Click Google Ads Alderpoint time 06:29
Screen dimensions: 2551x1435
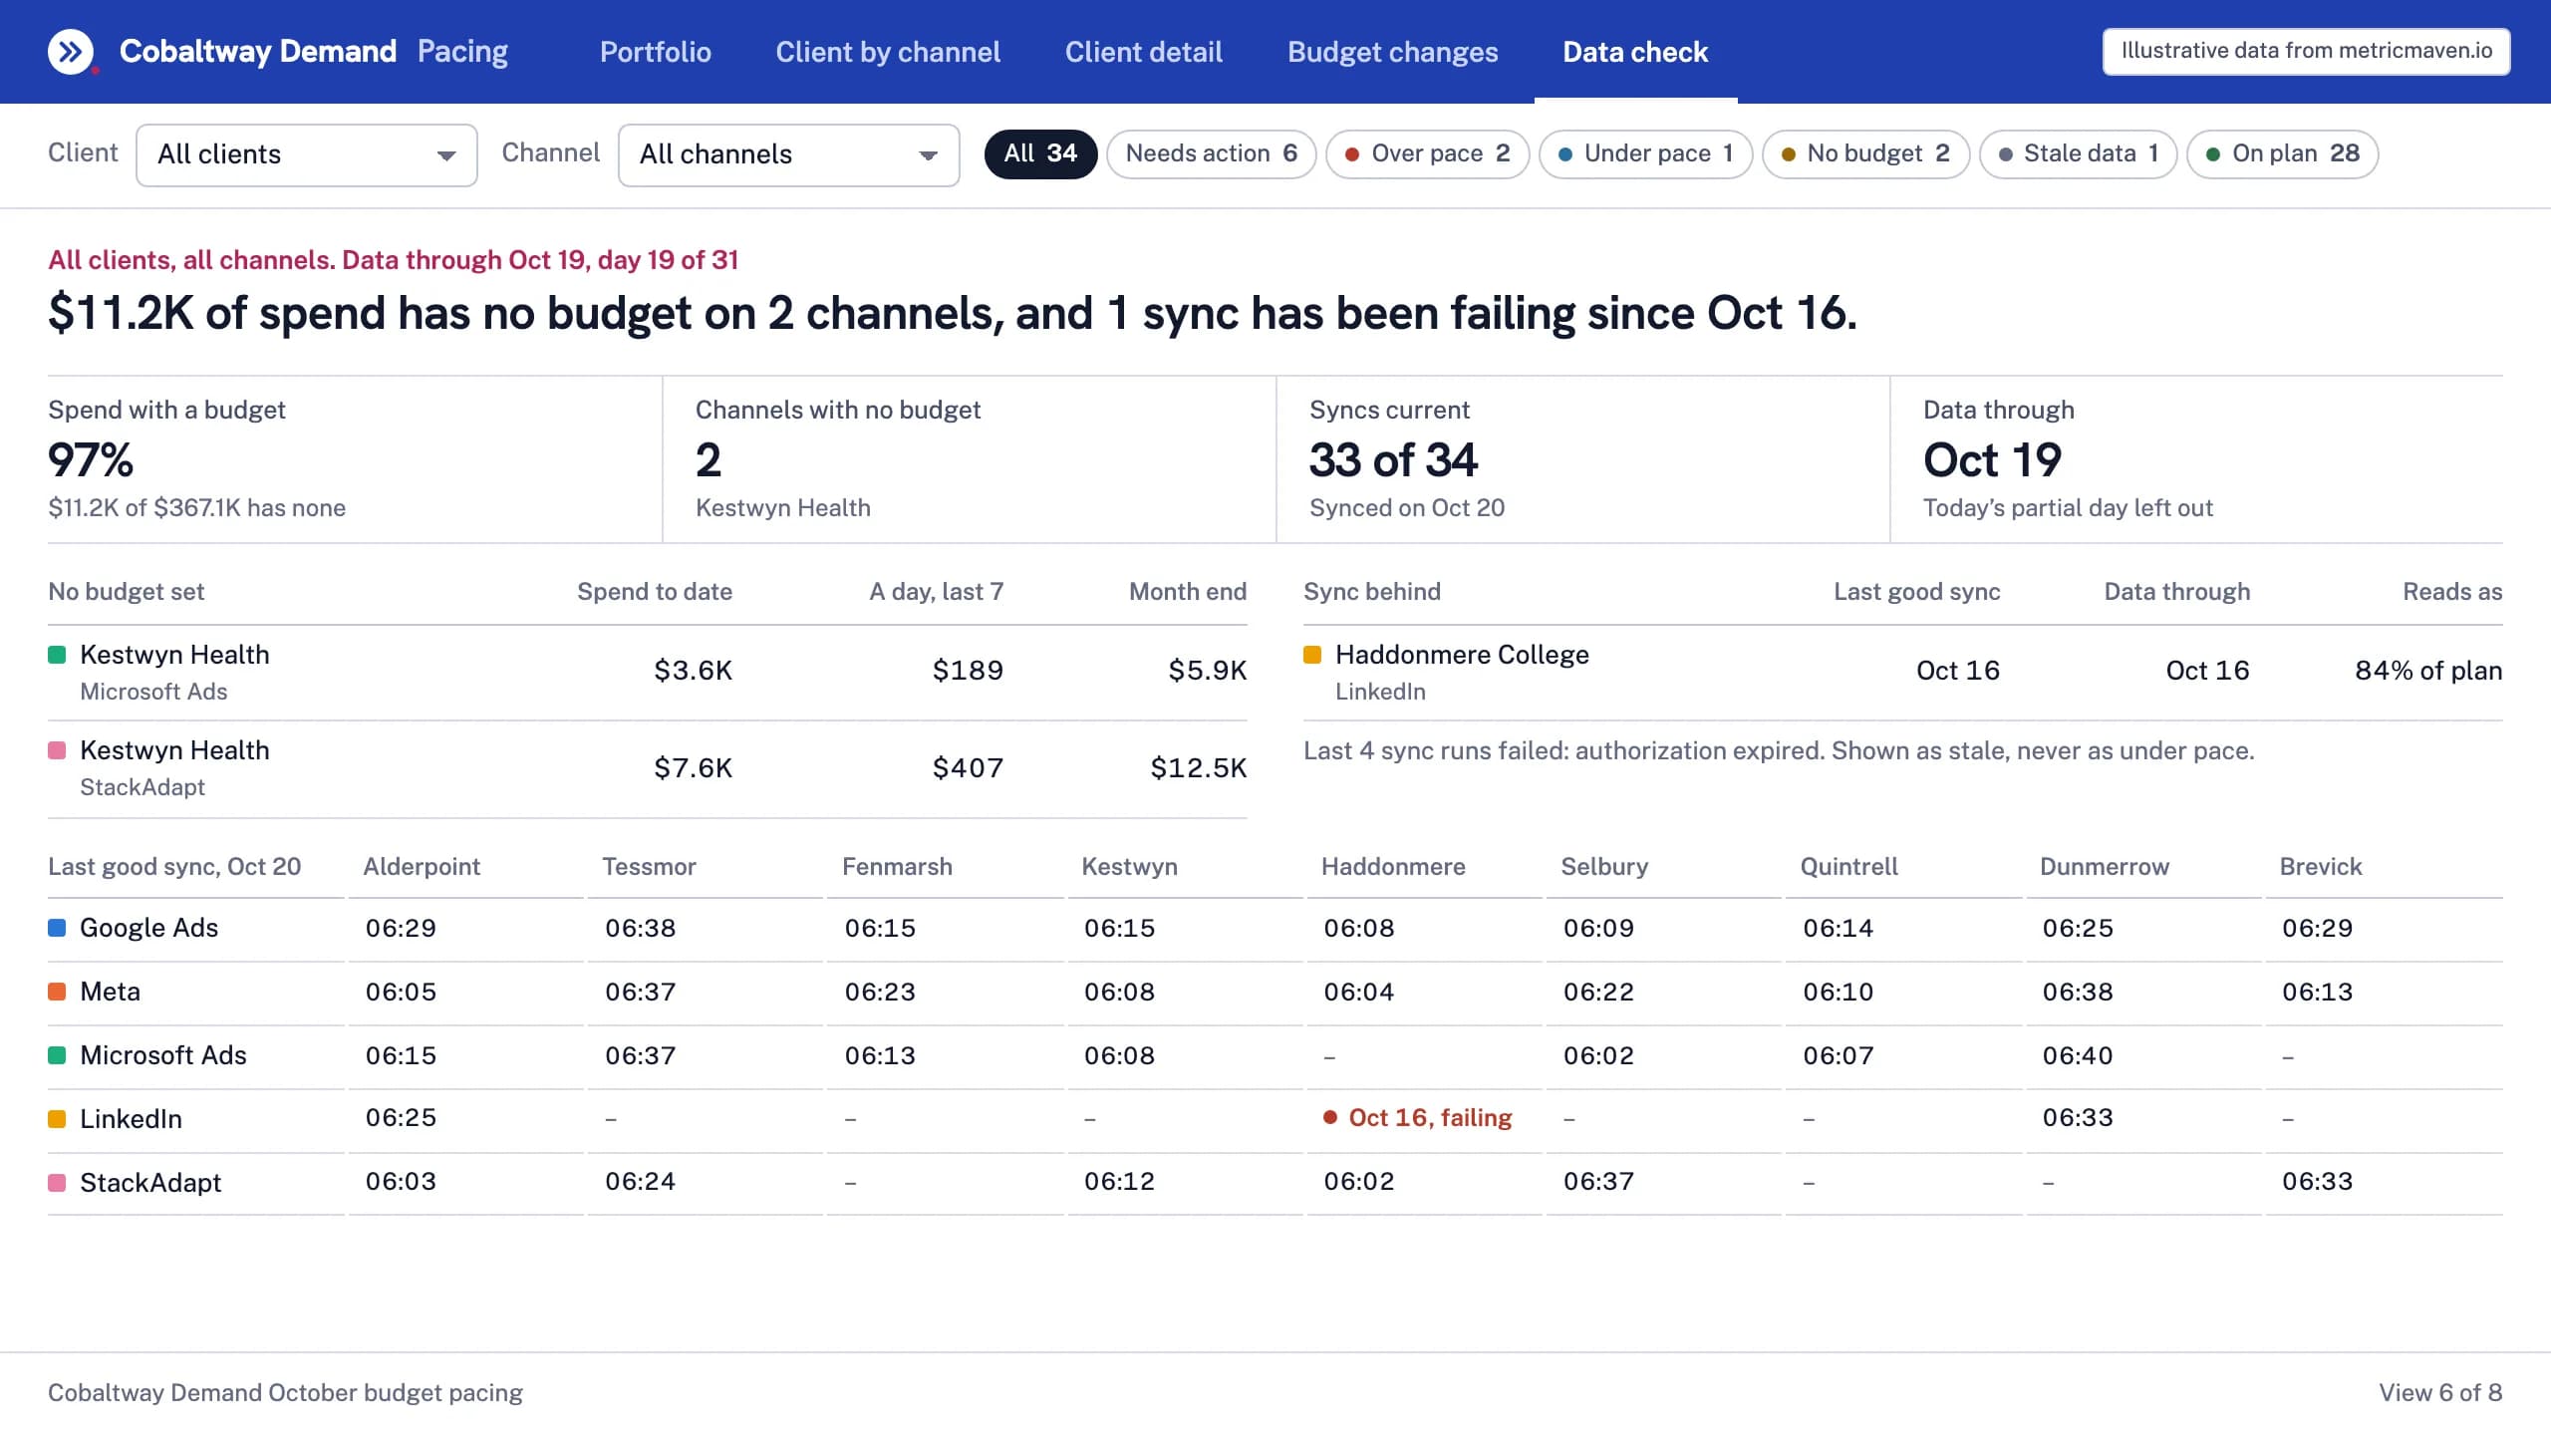[x=401, y=928]
